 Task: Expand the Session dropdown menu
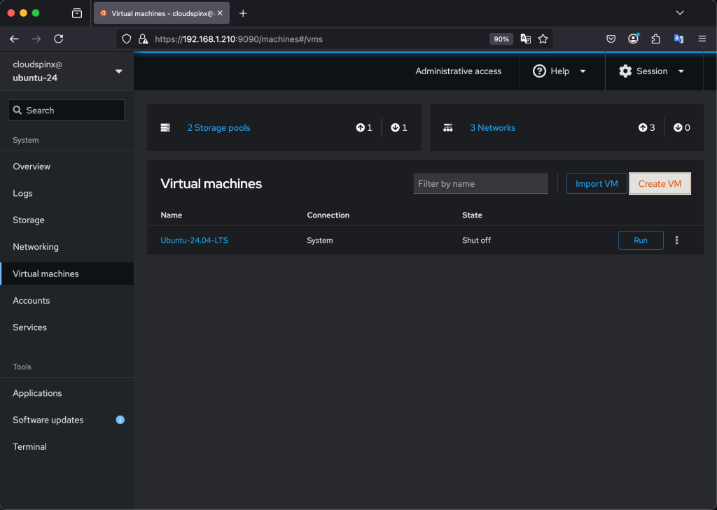(x=651, y=71)
